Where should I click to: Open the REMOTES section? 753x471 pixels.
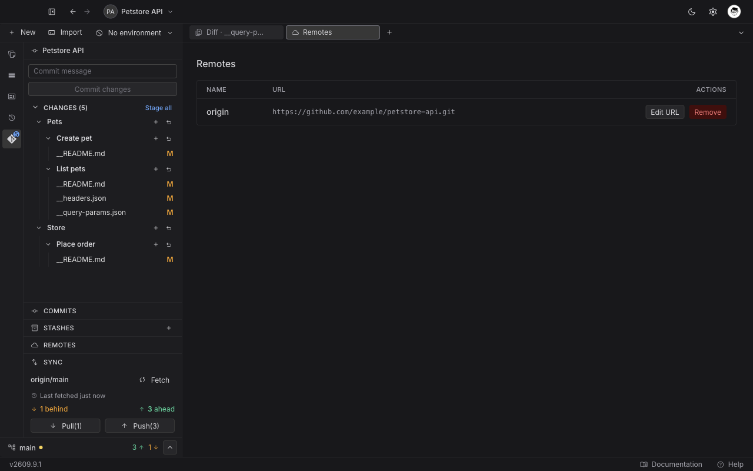tap(102, 345)
